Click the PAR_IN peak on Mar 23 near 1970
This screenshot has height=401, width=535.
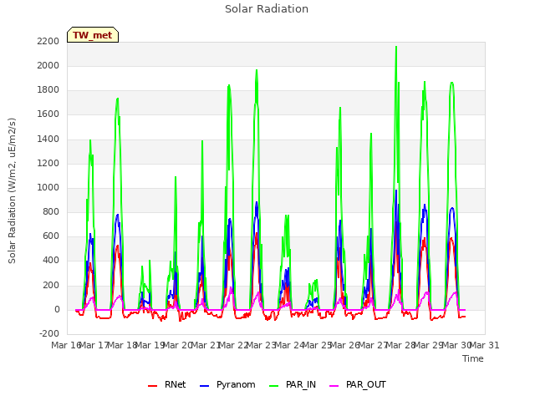[x=257, y=70]
